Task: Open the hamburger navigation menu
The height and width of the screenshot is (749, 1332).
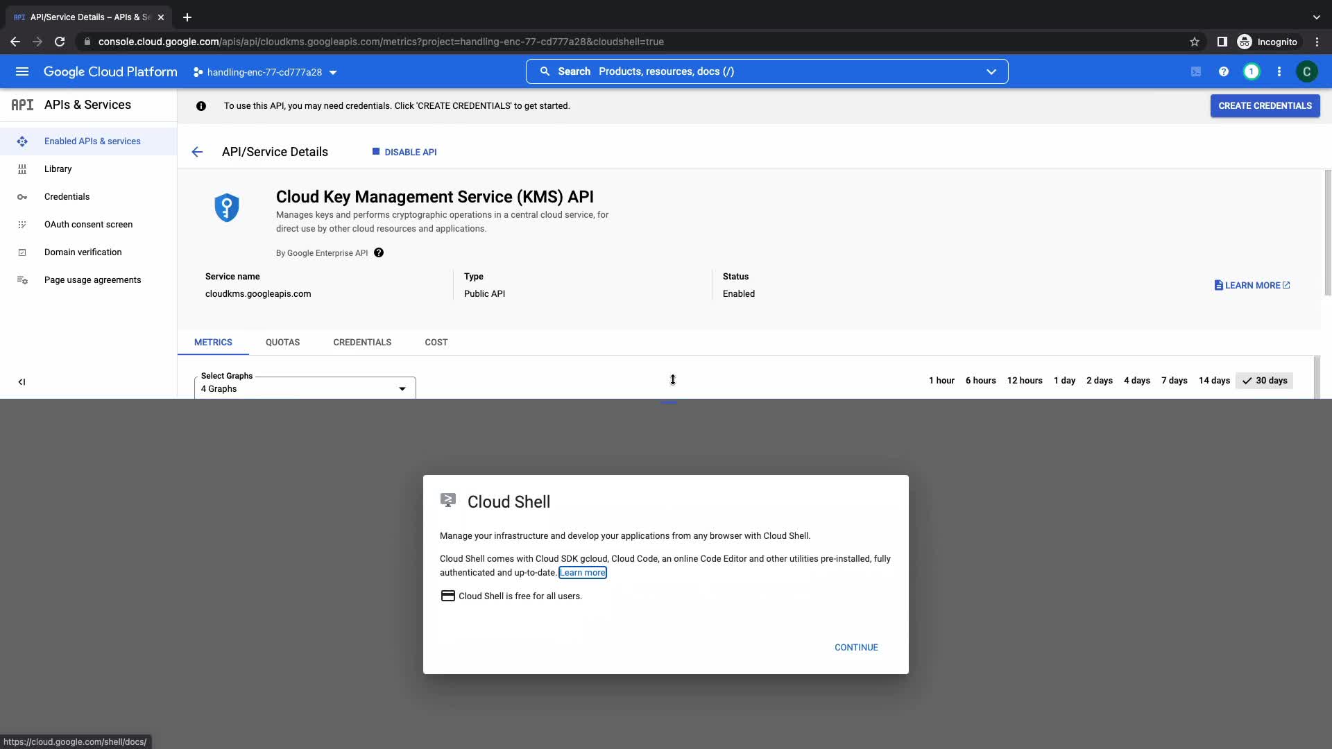Action: point(22,71)
